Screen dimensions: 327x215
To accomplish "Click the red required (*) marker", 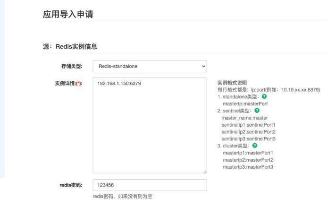I will [x=79, y=83].
